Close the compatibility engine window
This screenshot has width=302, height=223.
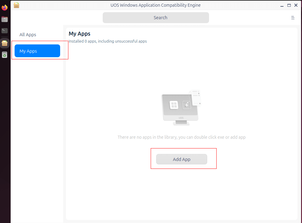(x=296, y=5)
